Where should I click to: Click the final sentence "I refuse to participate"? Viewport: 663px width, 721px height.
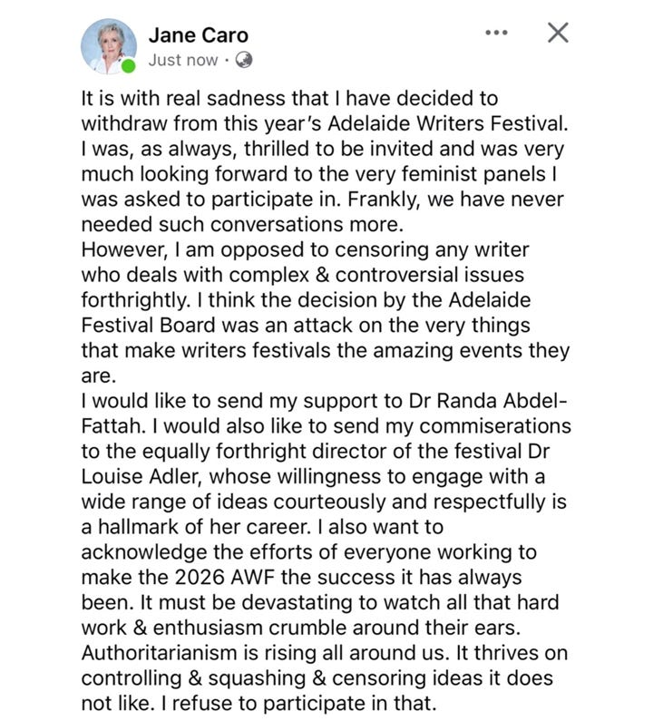pyautogui.click(x=266, y=704)
